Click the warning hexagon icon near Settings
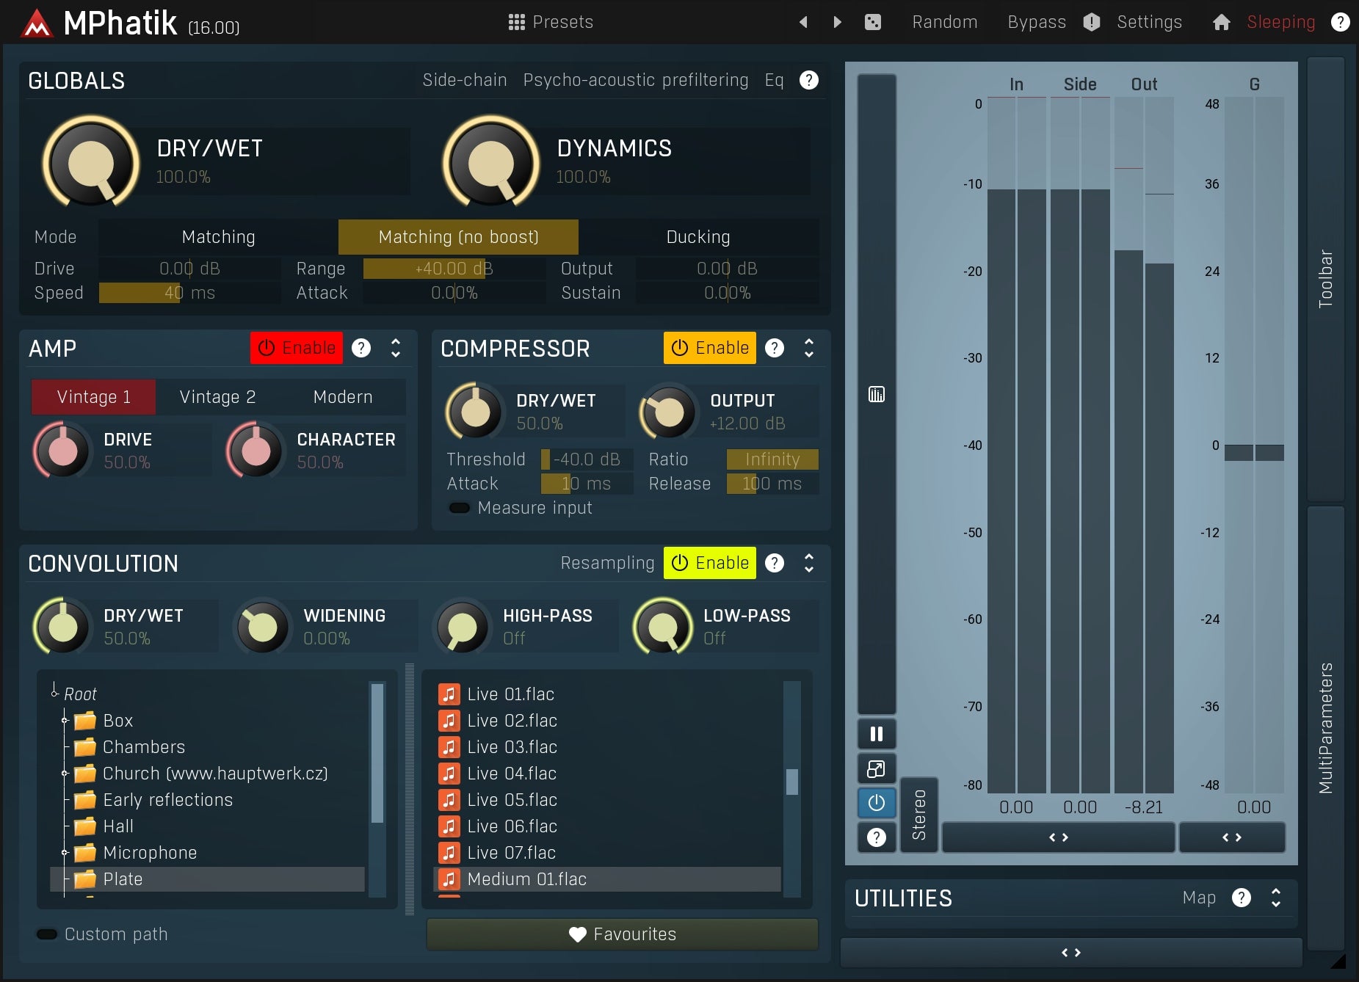The height and width of the screenshot is (982, 1359). point(1092,22)
